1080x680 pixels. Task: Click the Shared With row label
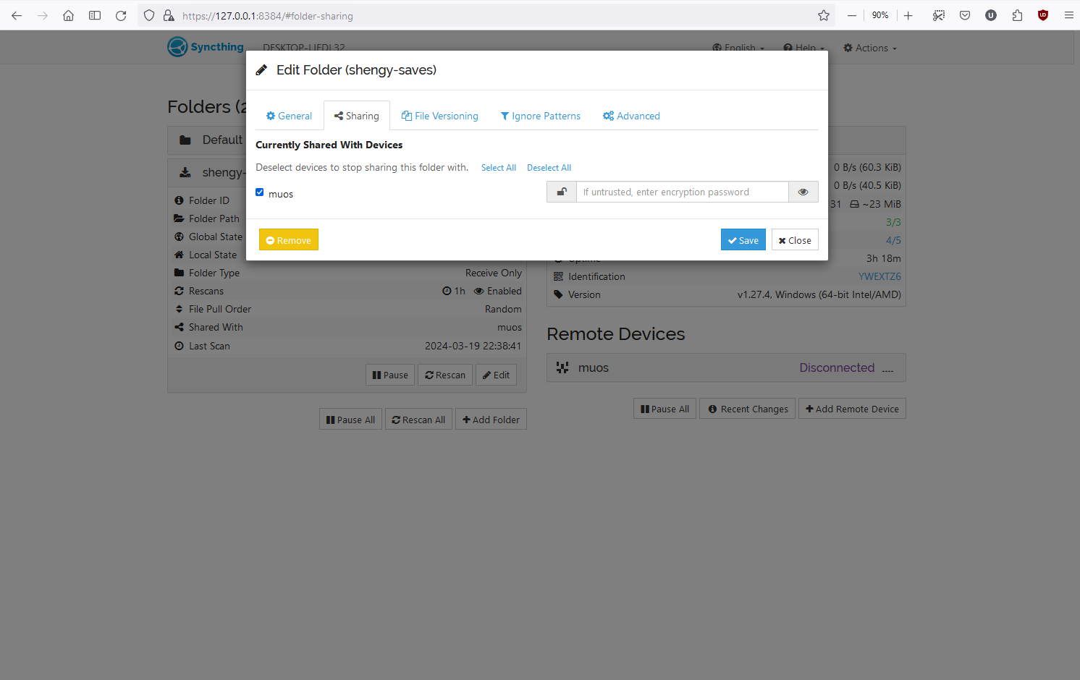[216, 327]
